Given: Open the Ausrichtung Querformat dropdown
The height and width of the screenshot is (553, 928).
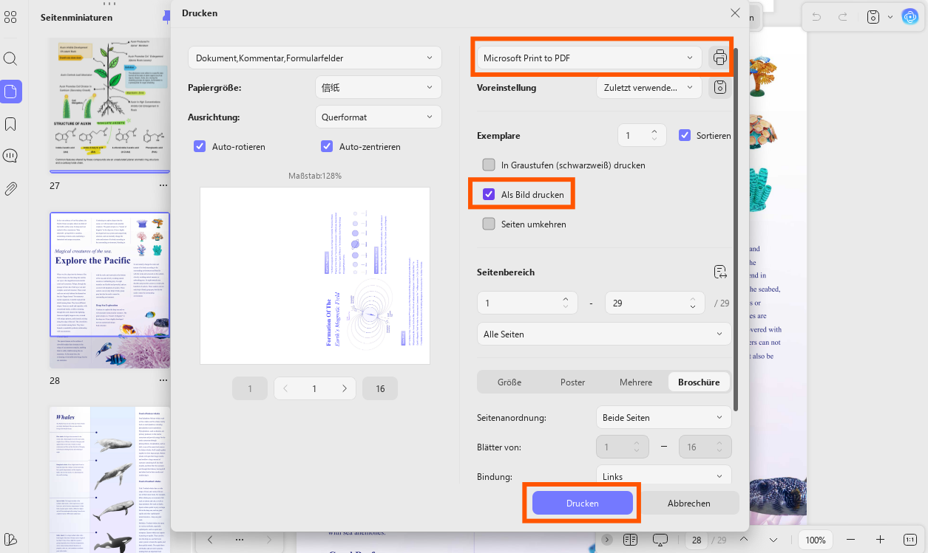Looking at the screenshot, I should (x=378, y=117).
